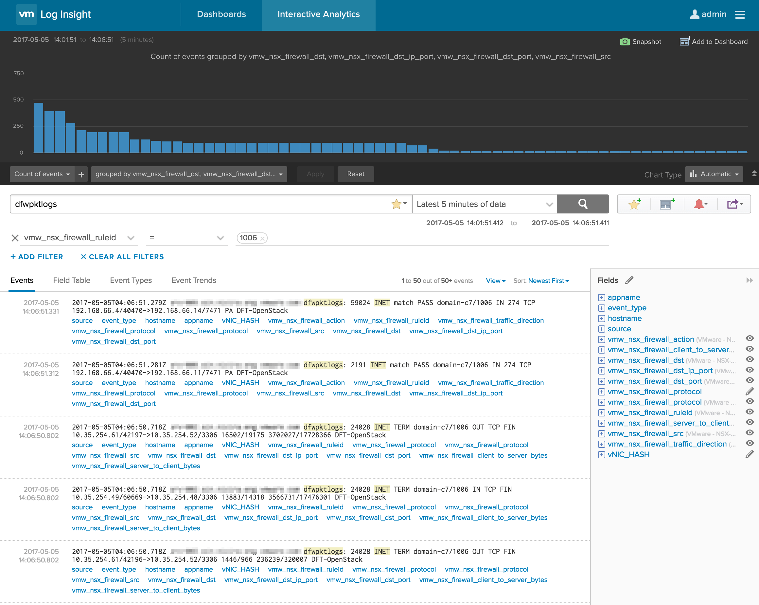Expand the appname field entry
Screen dimensions: 759x605
[601, 297]
